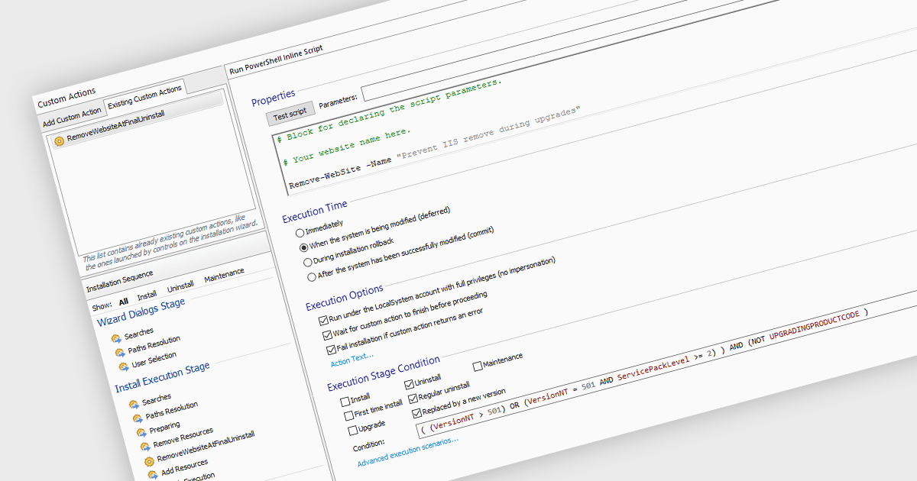Switch to the Existing Custom Actions tab
Viewport: 917px width, 481px height.
[144, 96]
